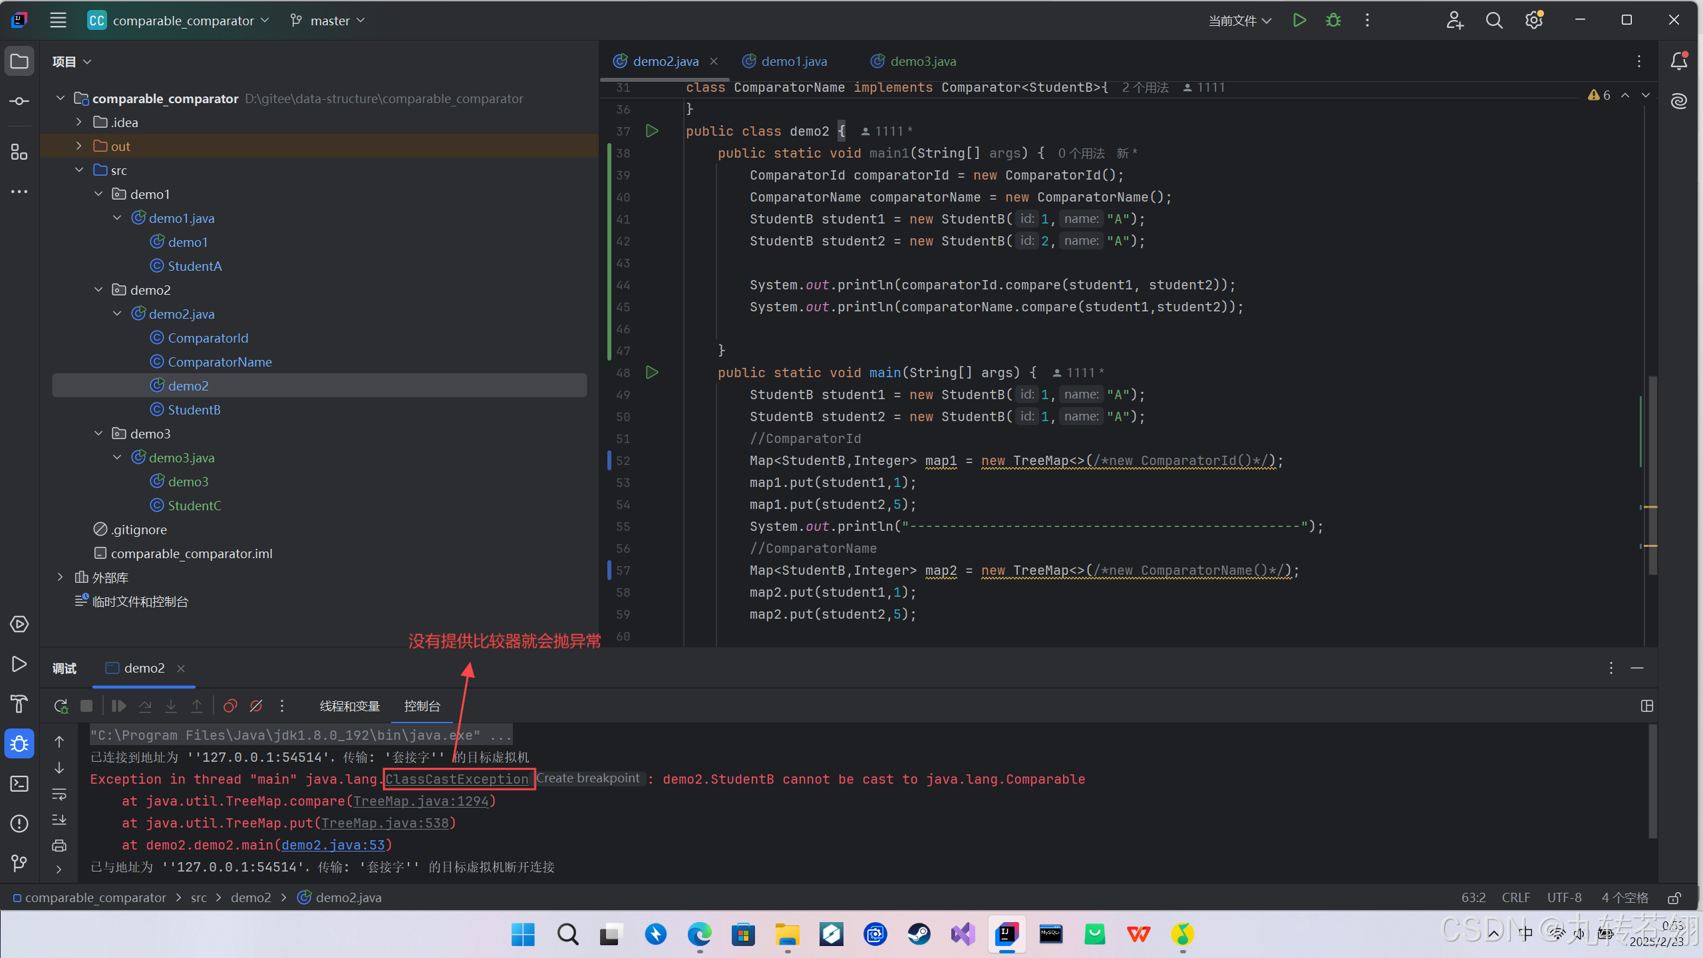The image size is (1703, 958).
Task: Open comparable_comparator project dropdown
Action: pyautogui.click(x=178, y=21)
